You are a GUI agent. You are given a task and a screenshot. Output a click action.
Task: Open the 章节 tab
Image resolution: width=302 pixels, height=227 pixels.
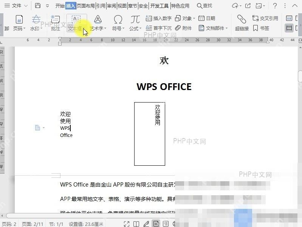133,6
